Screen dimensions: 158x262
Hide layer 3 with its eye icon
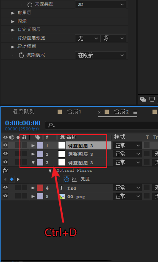6,162
